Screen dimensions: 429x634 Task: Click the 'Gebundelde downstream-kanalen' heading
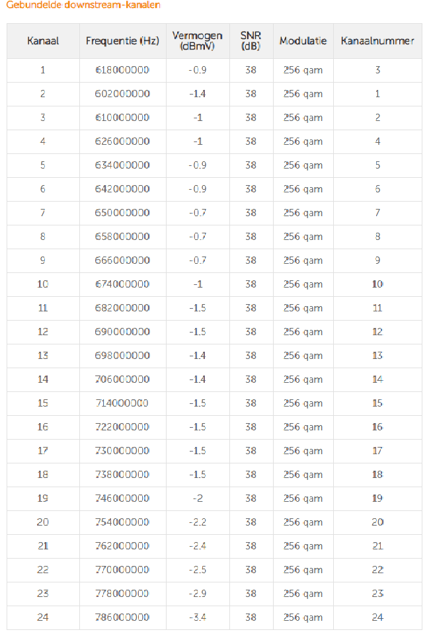[x=83, y=5]
